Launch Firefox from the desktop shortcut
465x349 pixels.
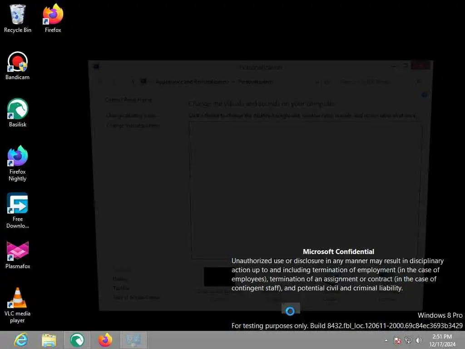tap(53, 18)
